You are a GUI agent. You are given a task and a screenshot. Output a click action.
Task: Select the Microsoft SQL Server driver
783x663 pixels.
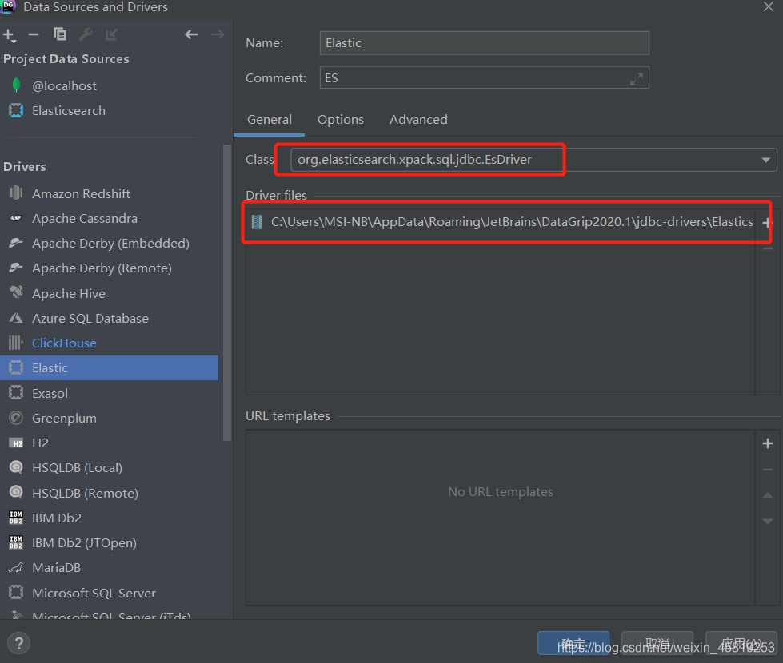tap(109, 593)
